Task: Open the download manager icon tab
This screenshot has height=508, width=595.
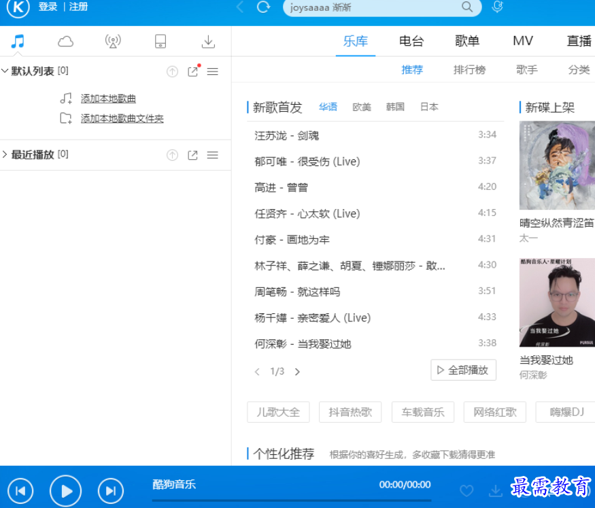Action: [208, 42]
